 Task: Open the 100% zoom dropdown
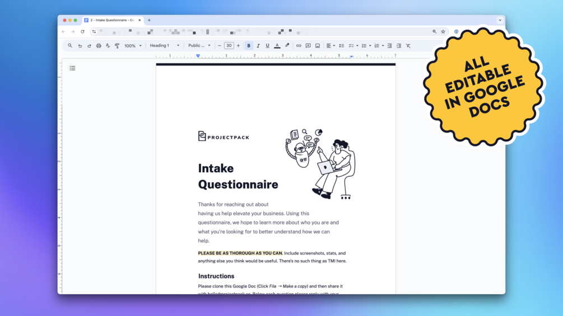point(133,46)
